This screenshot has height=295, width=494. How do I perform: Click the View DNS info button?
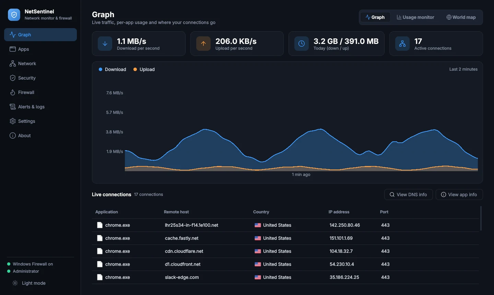click(409, 194)
